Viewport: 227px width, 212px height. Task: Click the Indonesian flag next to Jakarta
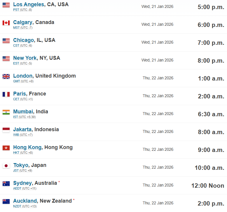(x=6, y=130)
